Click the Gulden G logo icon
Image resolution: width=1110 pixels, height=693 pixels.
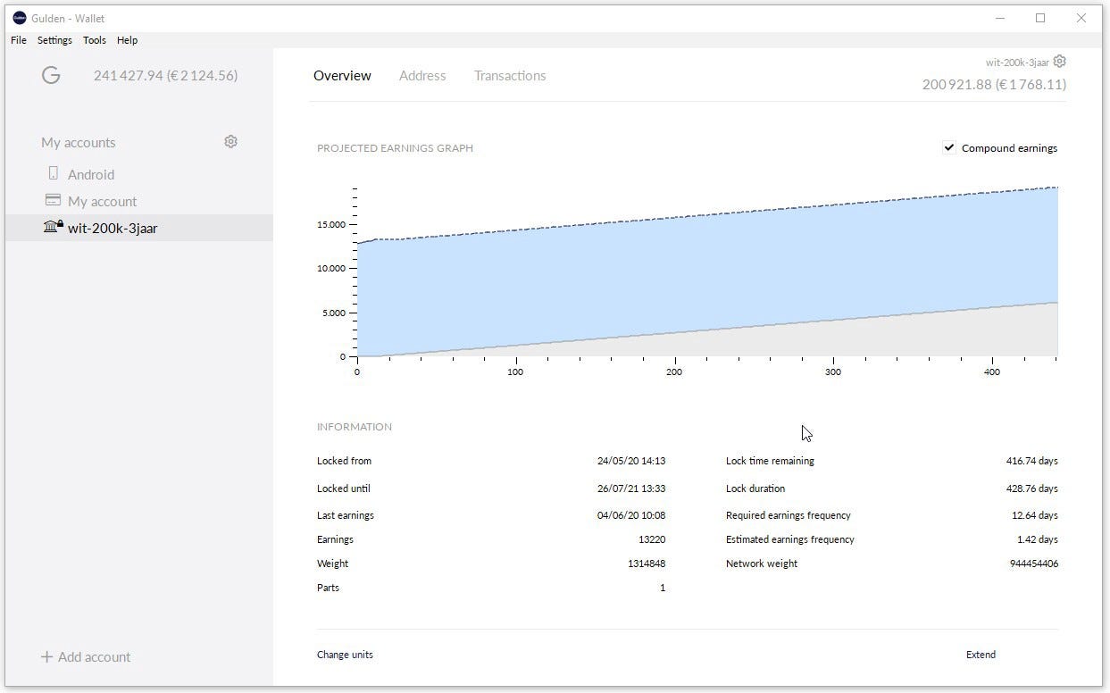(x=51, y=75)
